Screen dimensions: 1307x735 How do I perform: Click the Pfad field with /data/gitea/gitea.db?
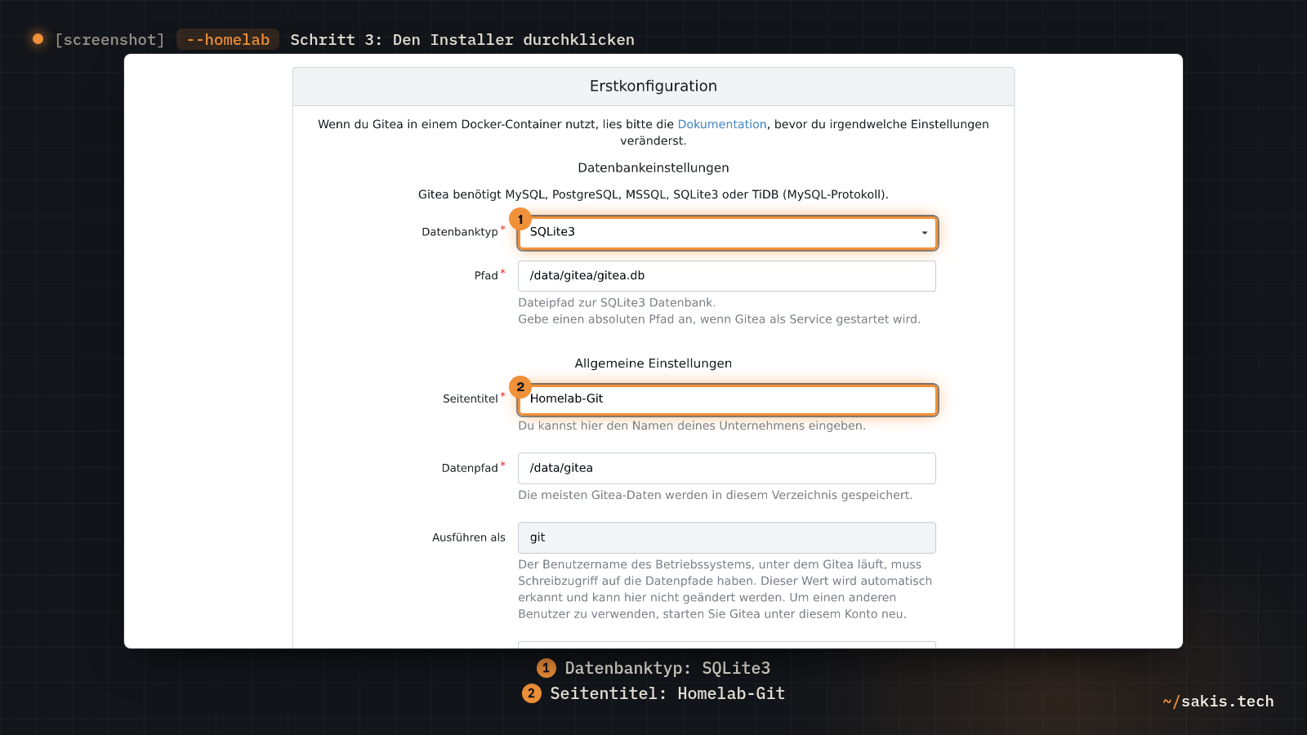[727, 276]
